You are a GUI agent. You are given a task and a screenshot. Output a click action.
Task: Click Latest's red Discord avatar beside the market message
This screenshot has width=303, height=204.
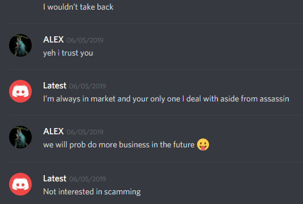pyautogui.click(x=20, y=91)
